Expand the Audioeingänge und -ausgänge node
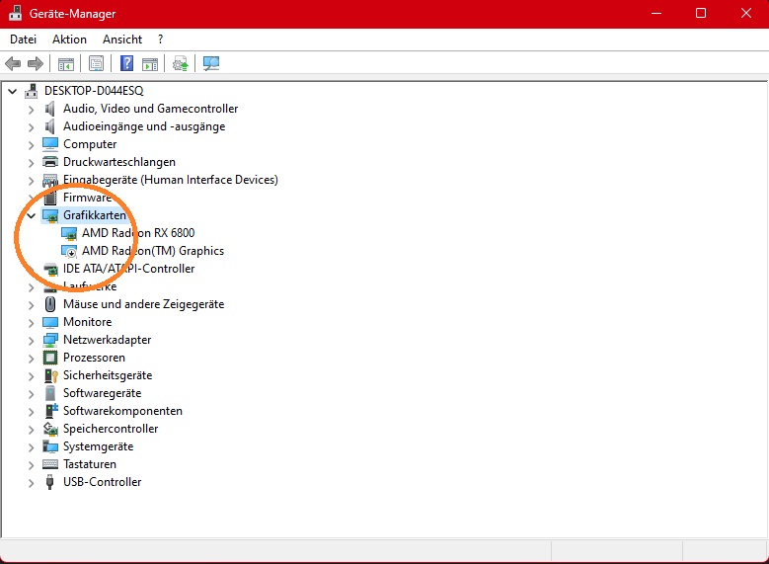The height and width of the screenshot is (564, 769). (32, 127)
